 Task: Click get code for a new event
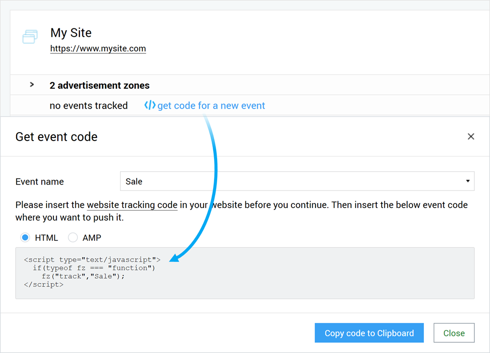tap(211, 106)
